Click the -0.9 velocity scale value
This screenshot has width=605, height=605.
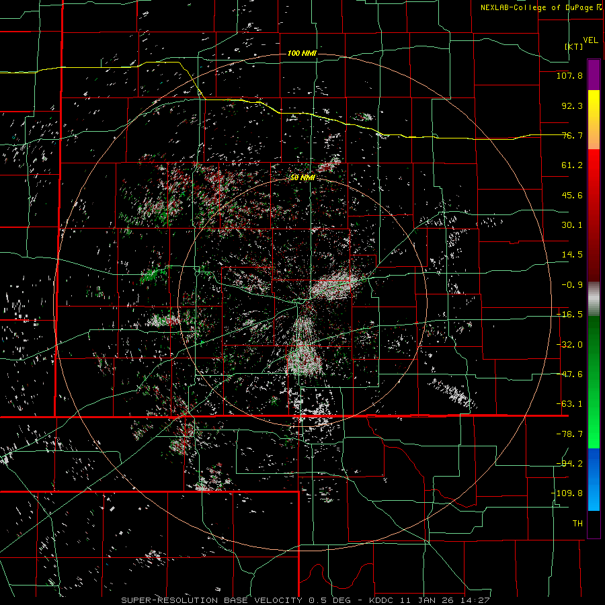[x=572, y=285]
